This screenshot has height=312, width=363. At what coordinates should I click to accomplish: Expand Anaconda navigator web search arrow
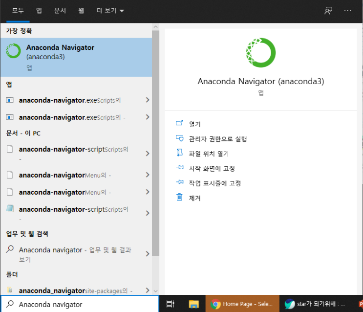click(x=148, y=254)
